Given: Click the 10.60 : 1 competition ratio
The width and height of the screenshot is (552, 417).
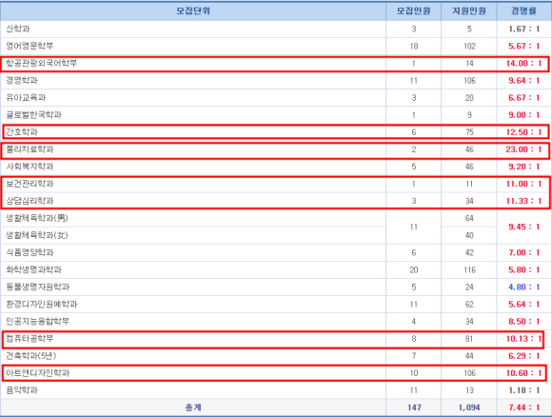Looking at the screenshot, I should [x=523, y=373].
